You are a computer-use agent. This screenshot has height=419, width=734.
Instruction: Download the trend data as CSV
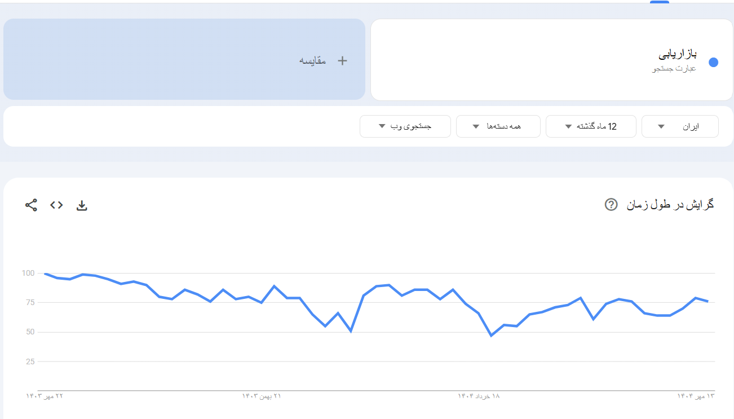coord(82,205)
